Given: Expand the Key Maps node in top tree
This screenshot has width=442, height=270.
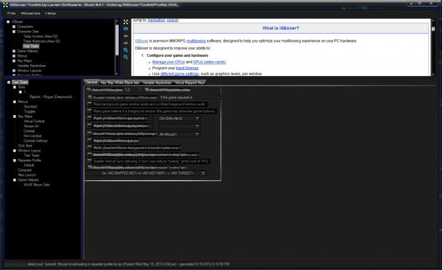Looking at the screenshot, I should coord(14,61).
